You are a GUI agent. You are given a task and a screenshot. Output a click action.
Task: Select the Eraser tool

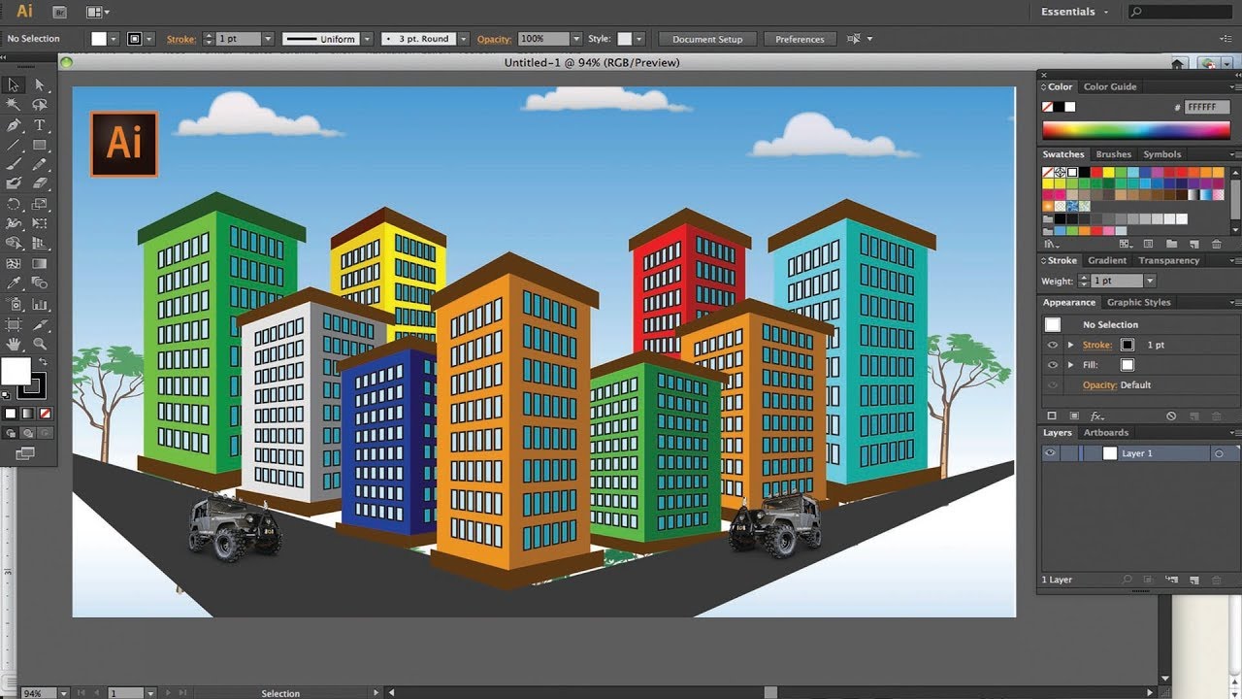[40, 183]
